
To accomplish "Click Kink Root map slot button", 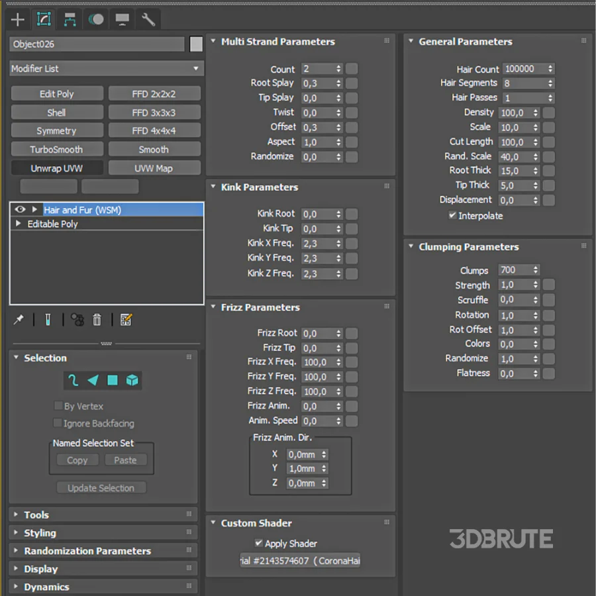I will click(x=352, y=214).
